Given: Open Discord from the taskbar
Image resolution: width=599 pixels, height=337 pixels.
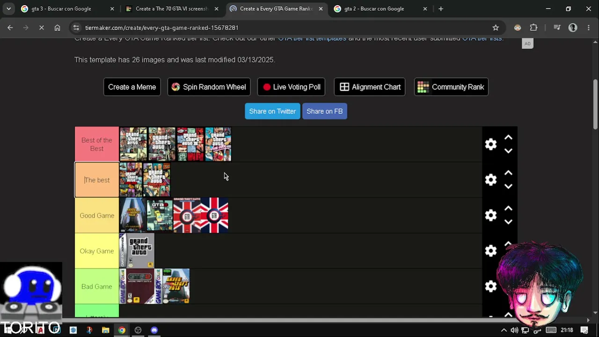Looking at the screenshot, I should tap(154, 330).
